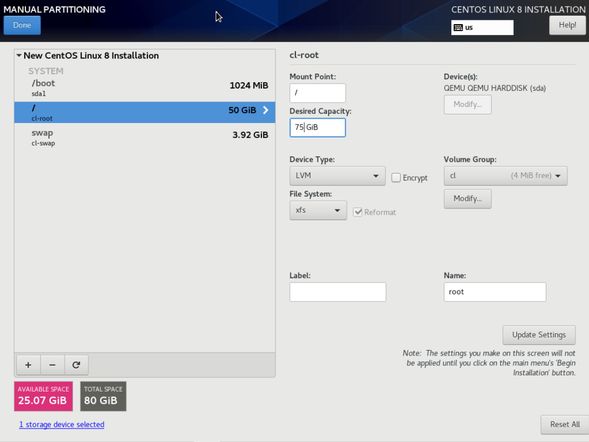Click the keyboard layout icon

click(x=458, y=27)
